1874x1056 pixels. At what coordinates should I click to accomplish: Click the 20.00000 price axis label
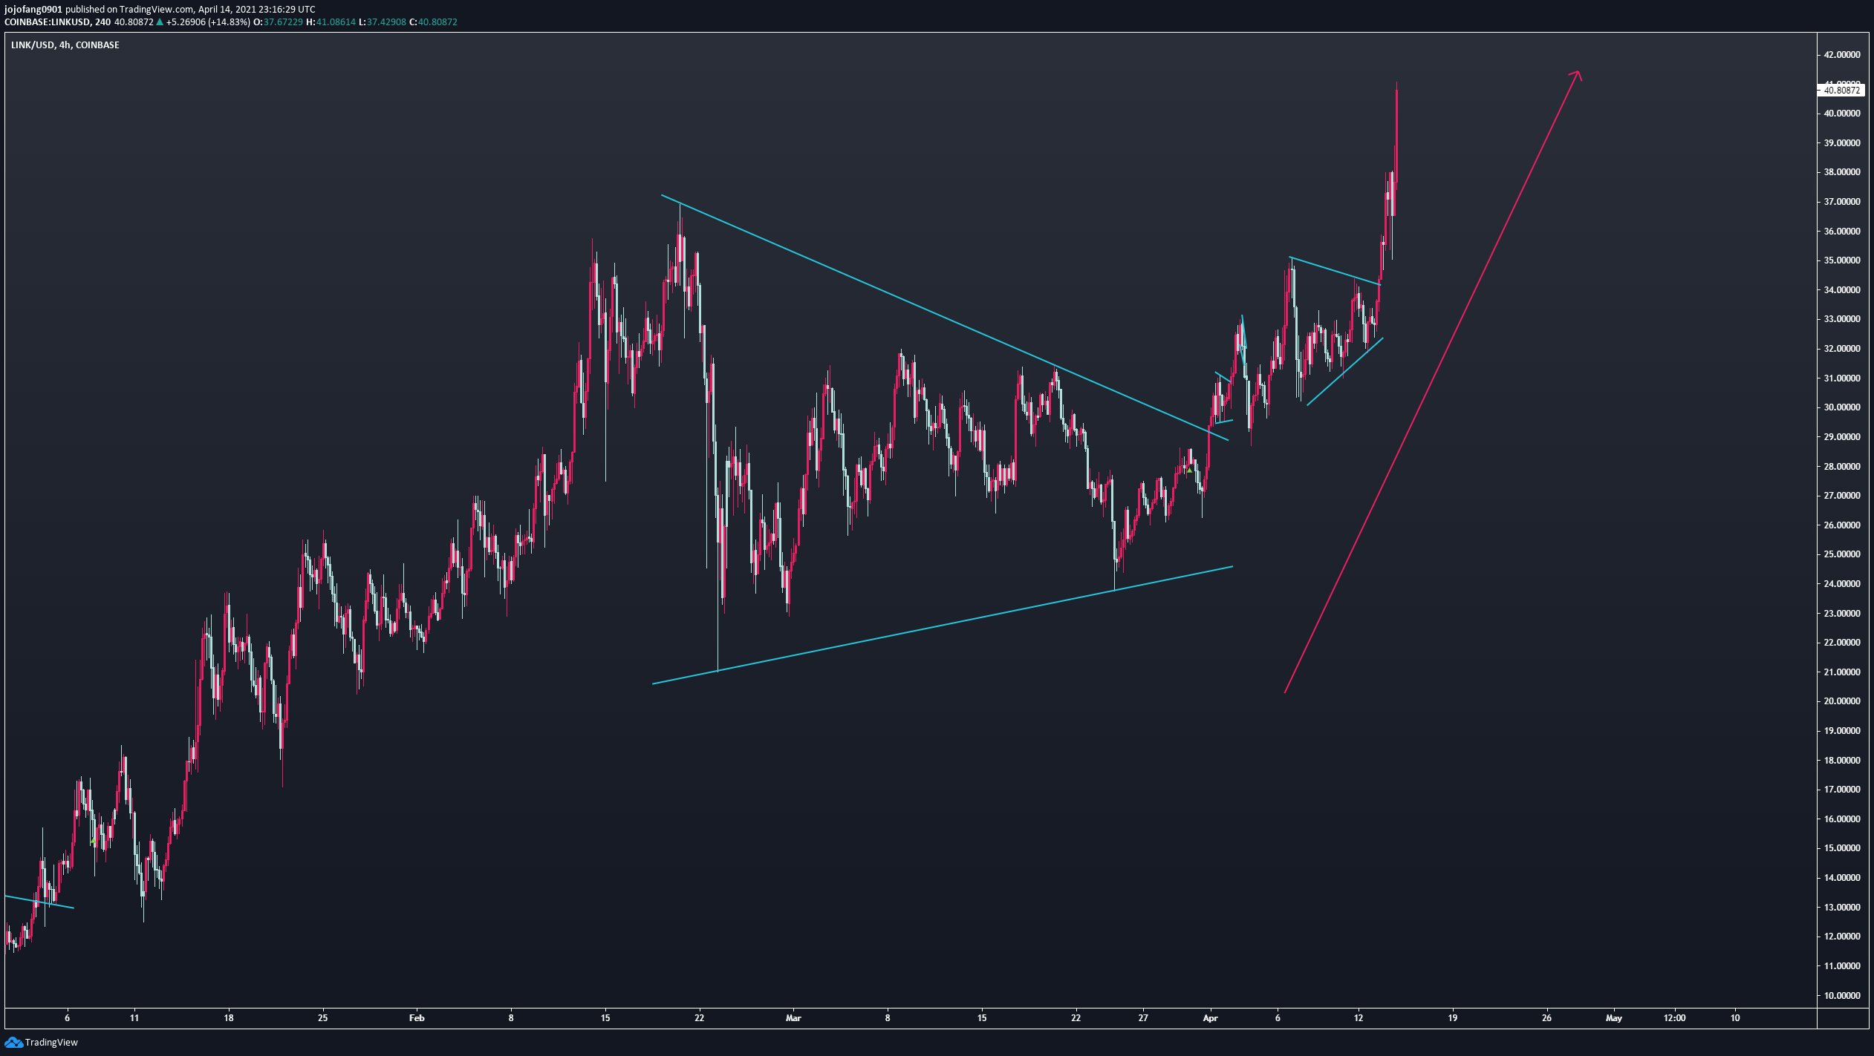click(1842, 701)
